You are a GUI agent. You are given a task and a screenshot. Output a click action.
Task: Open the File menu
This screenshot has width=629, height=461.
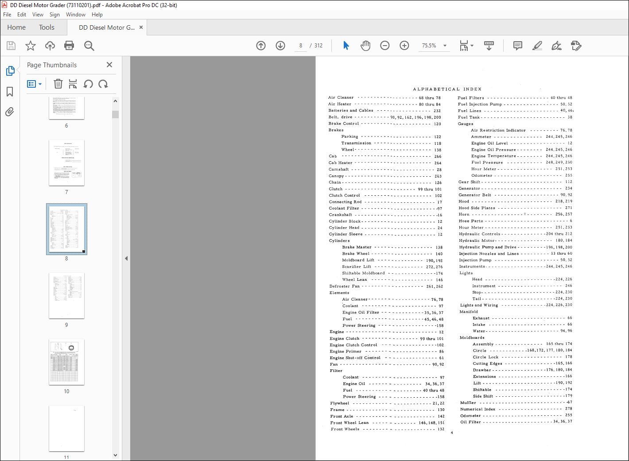(7, 15)
